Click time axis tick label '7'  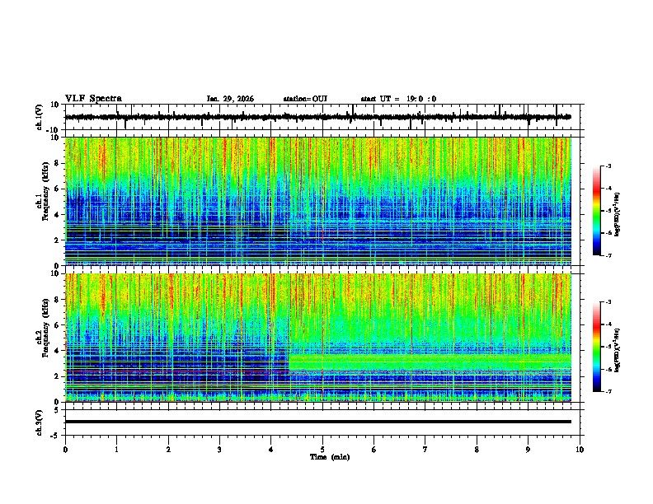coord(425,450)
